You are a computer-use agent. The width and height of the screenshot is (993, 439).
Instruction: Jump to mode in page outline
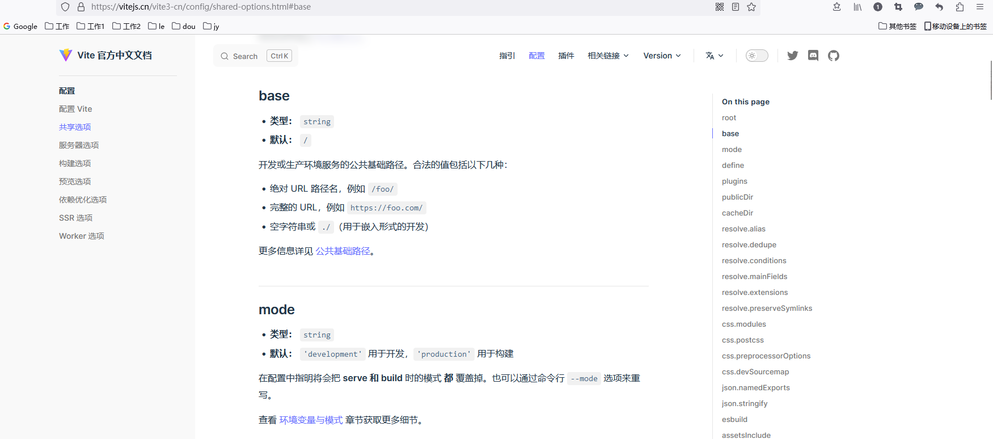point(732,150)
